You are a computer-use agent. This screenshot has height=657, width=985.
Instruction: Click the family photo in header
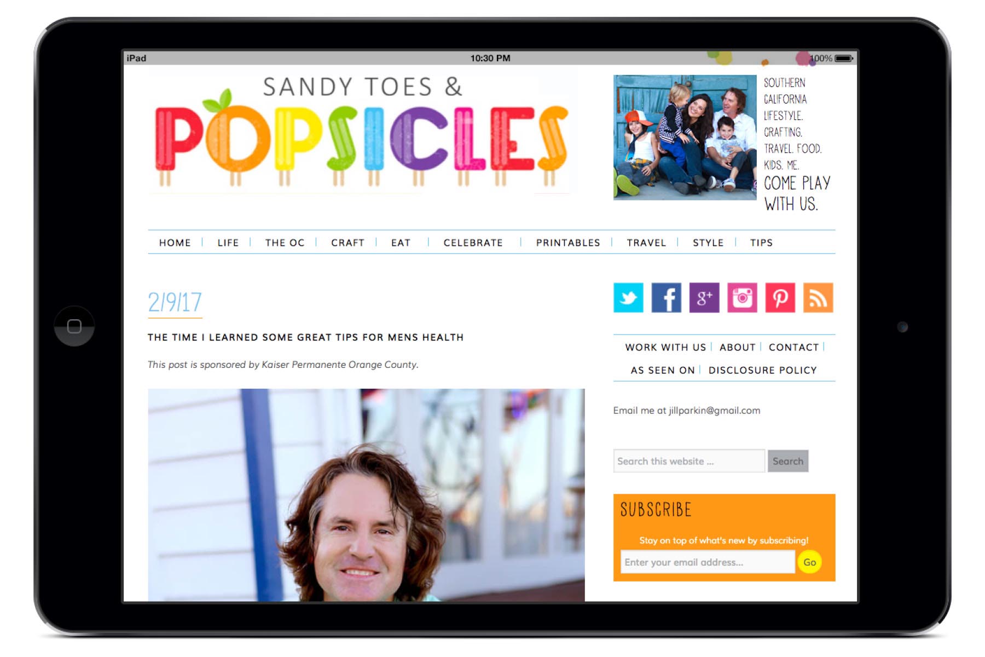(x=685, y=137)
